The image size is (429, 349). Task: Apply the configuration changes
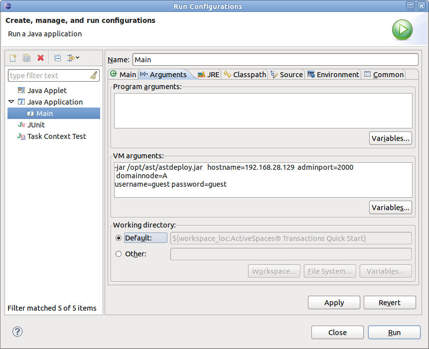(334, 302)
